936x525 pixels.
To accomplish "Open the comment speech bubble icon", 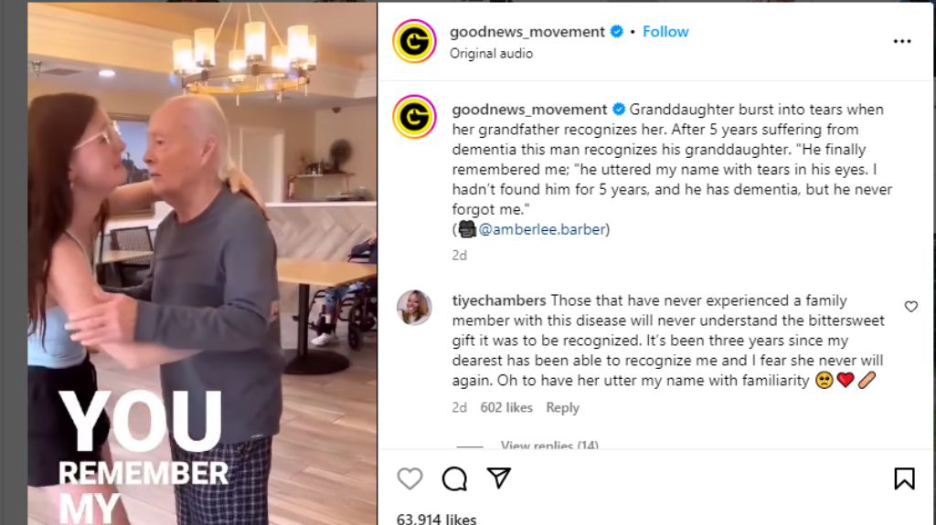I will pos(454,478).
